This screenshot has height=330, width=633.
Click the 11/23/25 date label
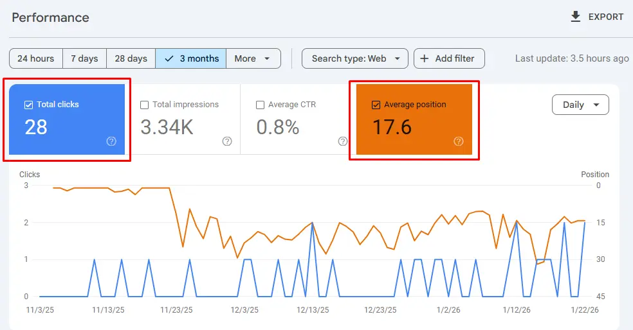[x=176, y=310]
